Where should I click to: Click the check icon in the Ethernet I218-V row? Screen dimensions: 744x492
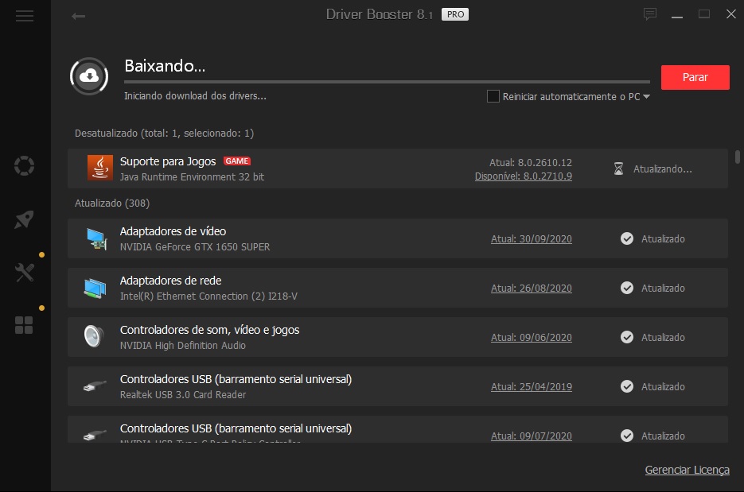point(627,288)
